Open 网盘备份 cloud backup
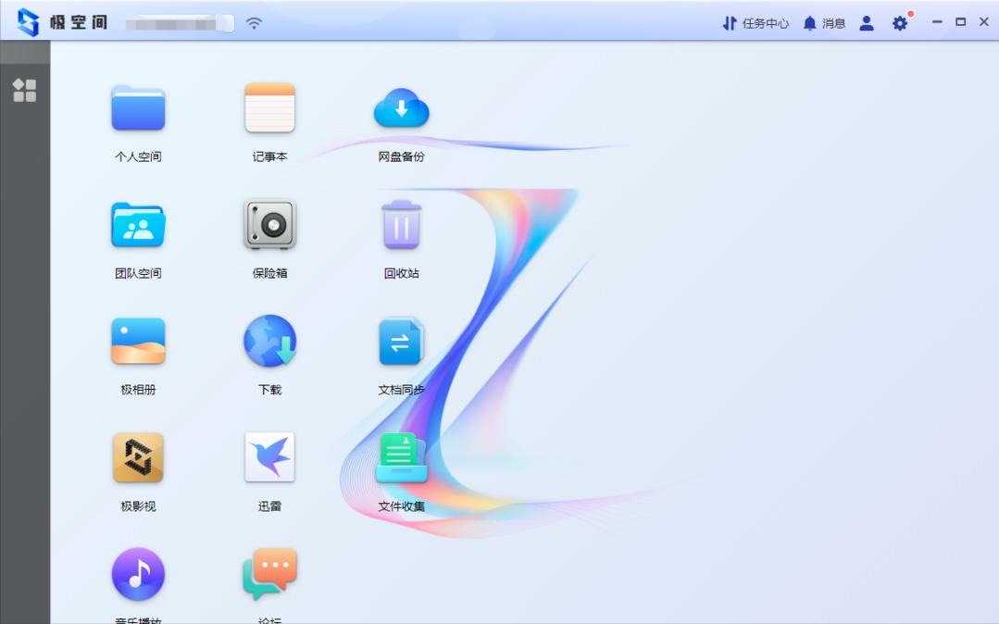 pos(401,108)
